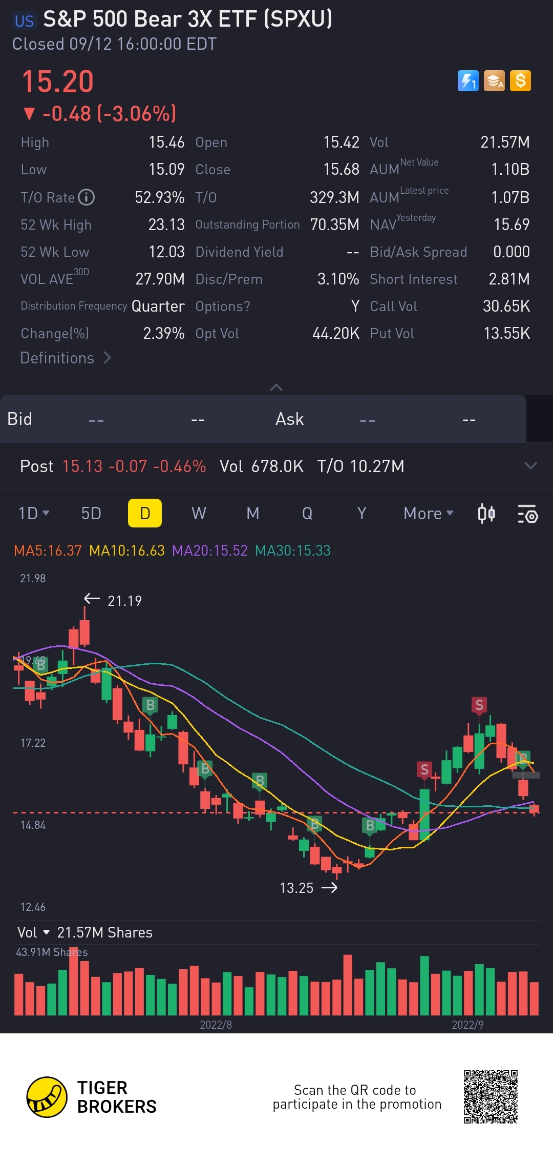
Task: Tap the Disc/Prem value 3.10%
Action: point(338,279)
